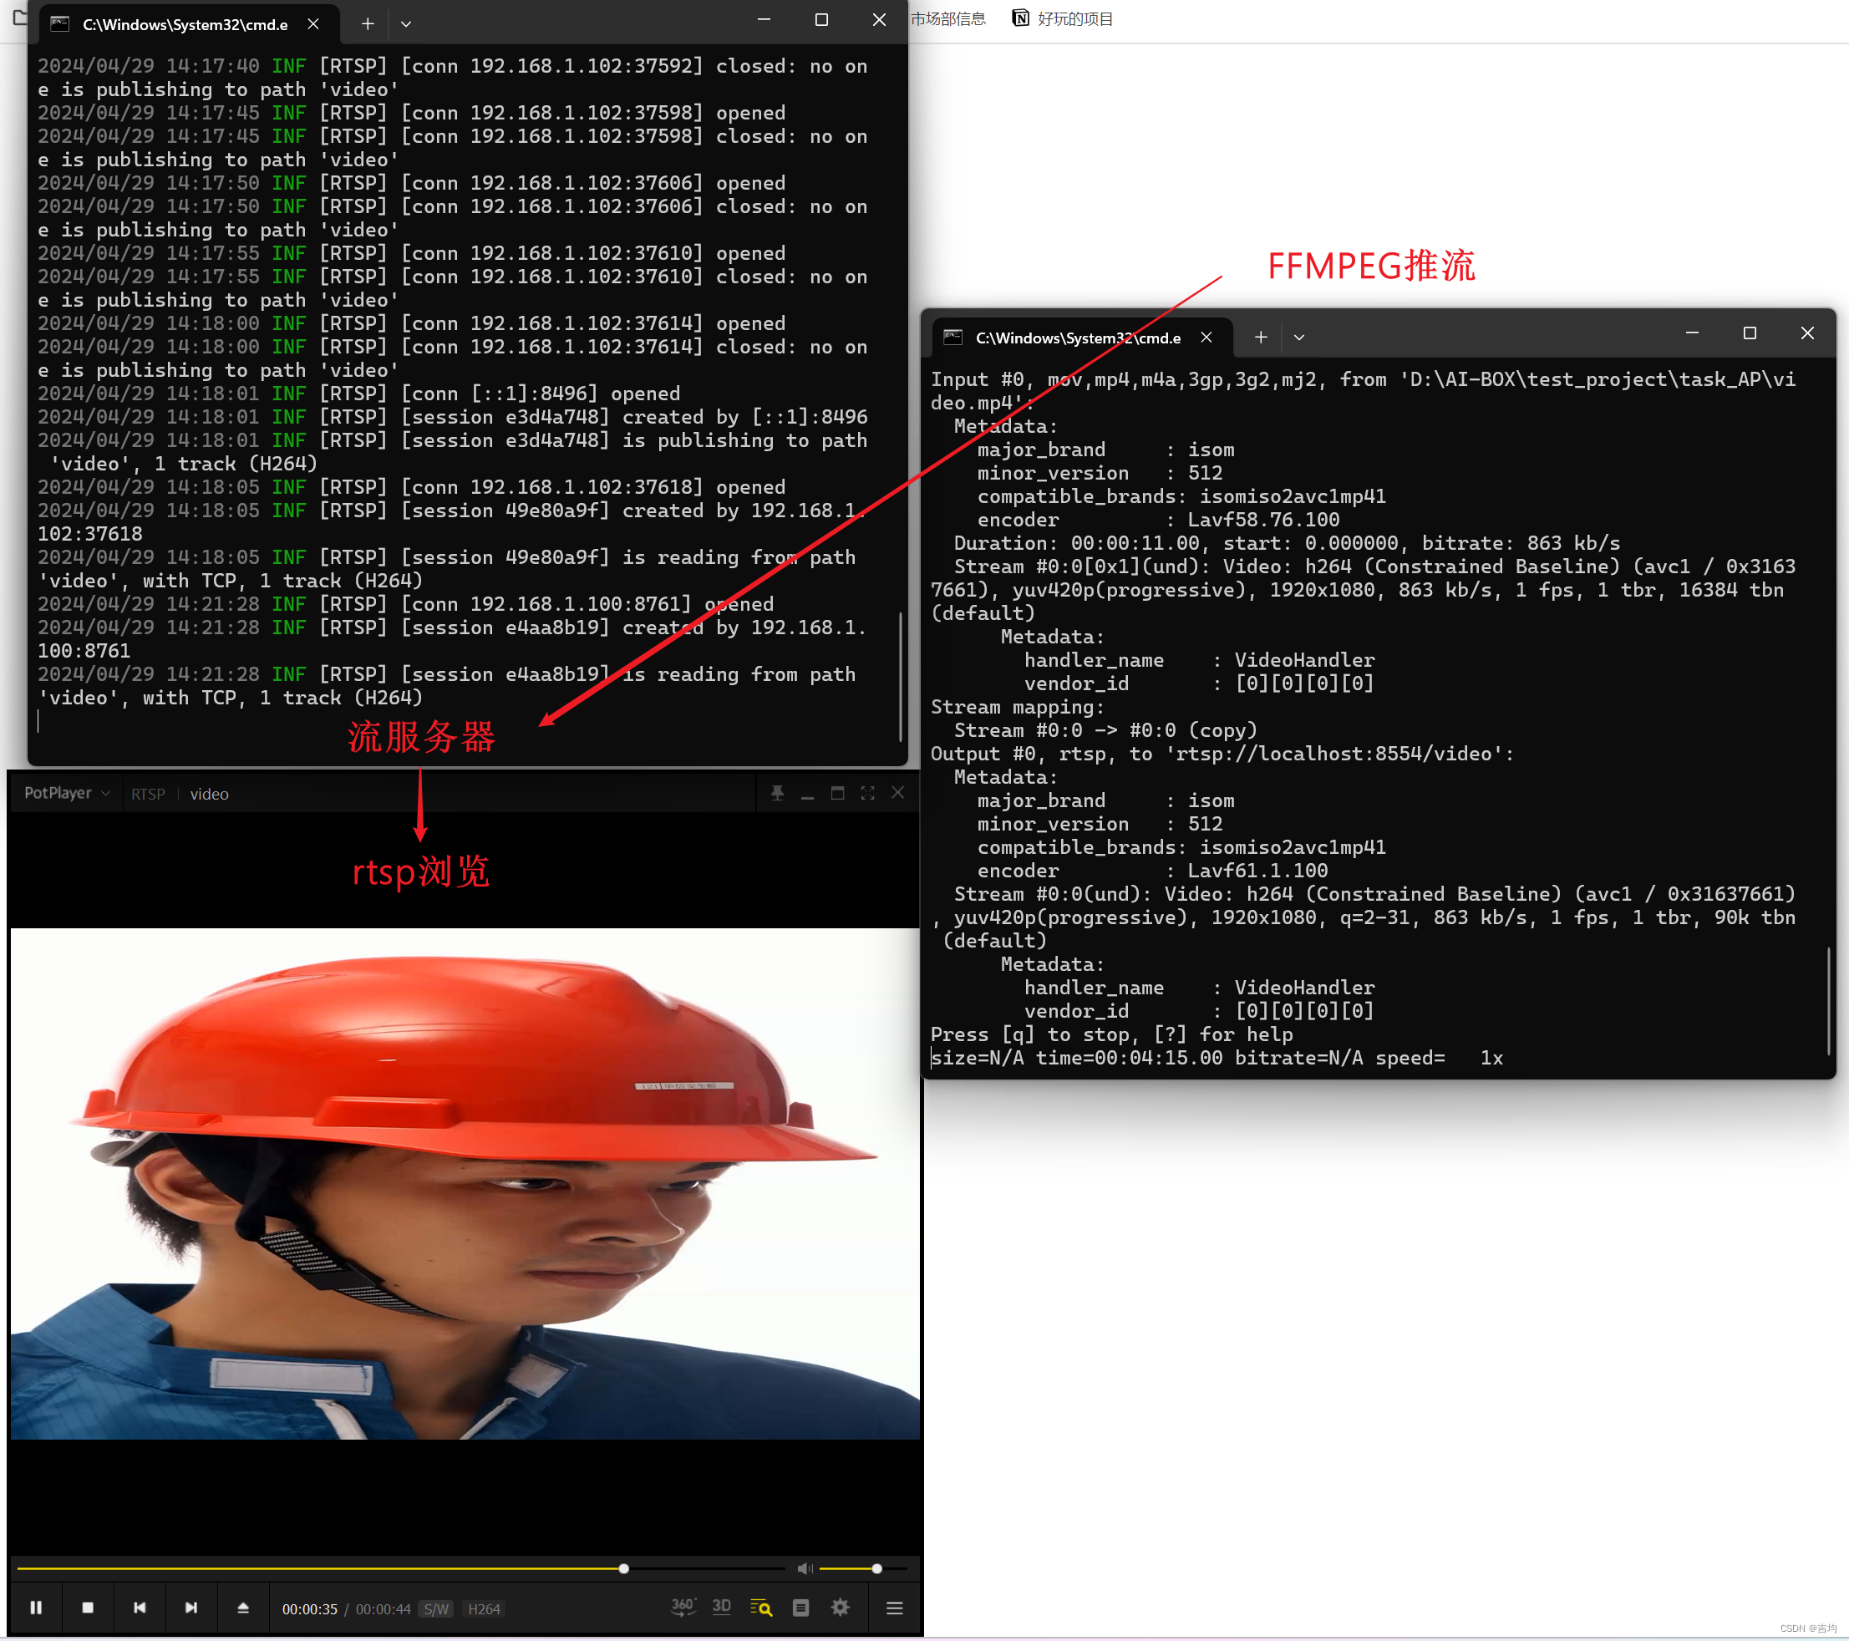Click the video seek bar progress handle
Image resolution: width=1849 pixels, height=1641 pixels.
(623, 1568)
